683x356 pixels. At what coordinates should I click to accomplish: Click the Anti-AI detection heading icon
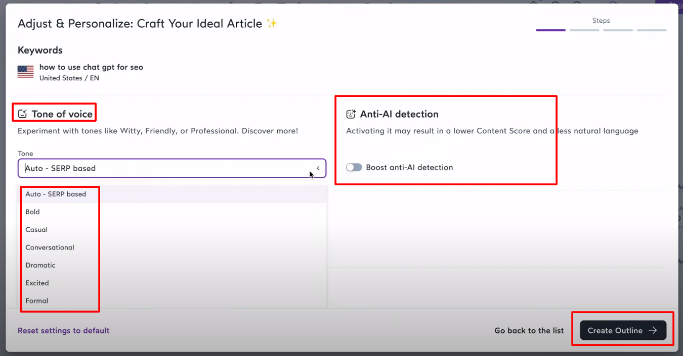coord(351,114)
